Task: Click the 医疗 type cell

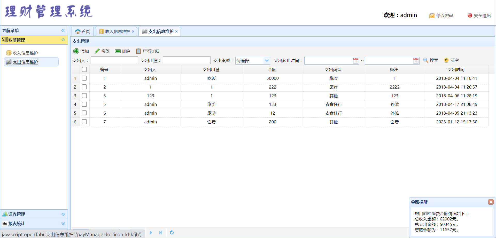Action: [x=333, y=87]
